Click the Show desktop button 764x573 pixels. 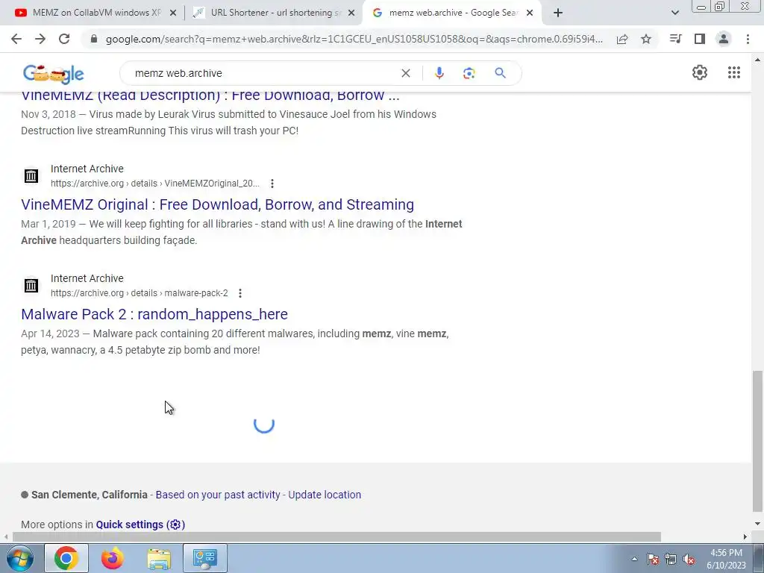759,558
